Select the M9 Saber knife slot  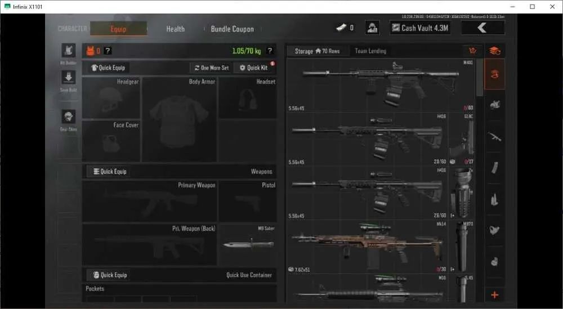(248, 245)
